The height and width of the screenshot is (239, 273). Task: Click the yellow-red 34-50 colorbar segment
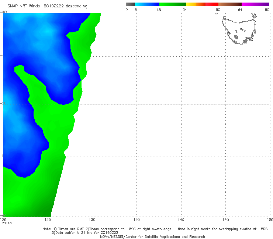pos(202,4)
